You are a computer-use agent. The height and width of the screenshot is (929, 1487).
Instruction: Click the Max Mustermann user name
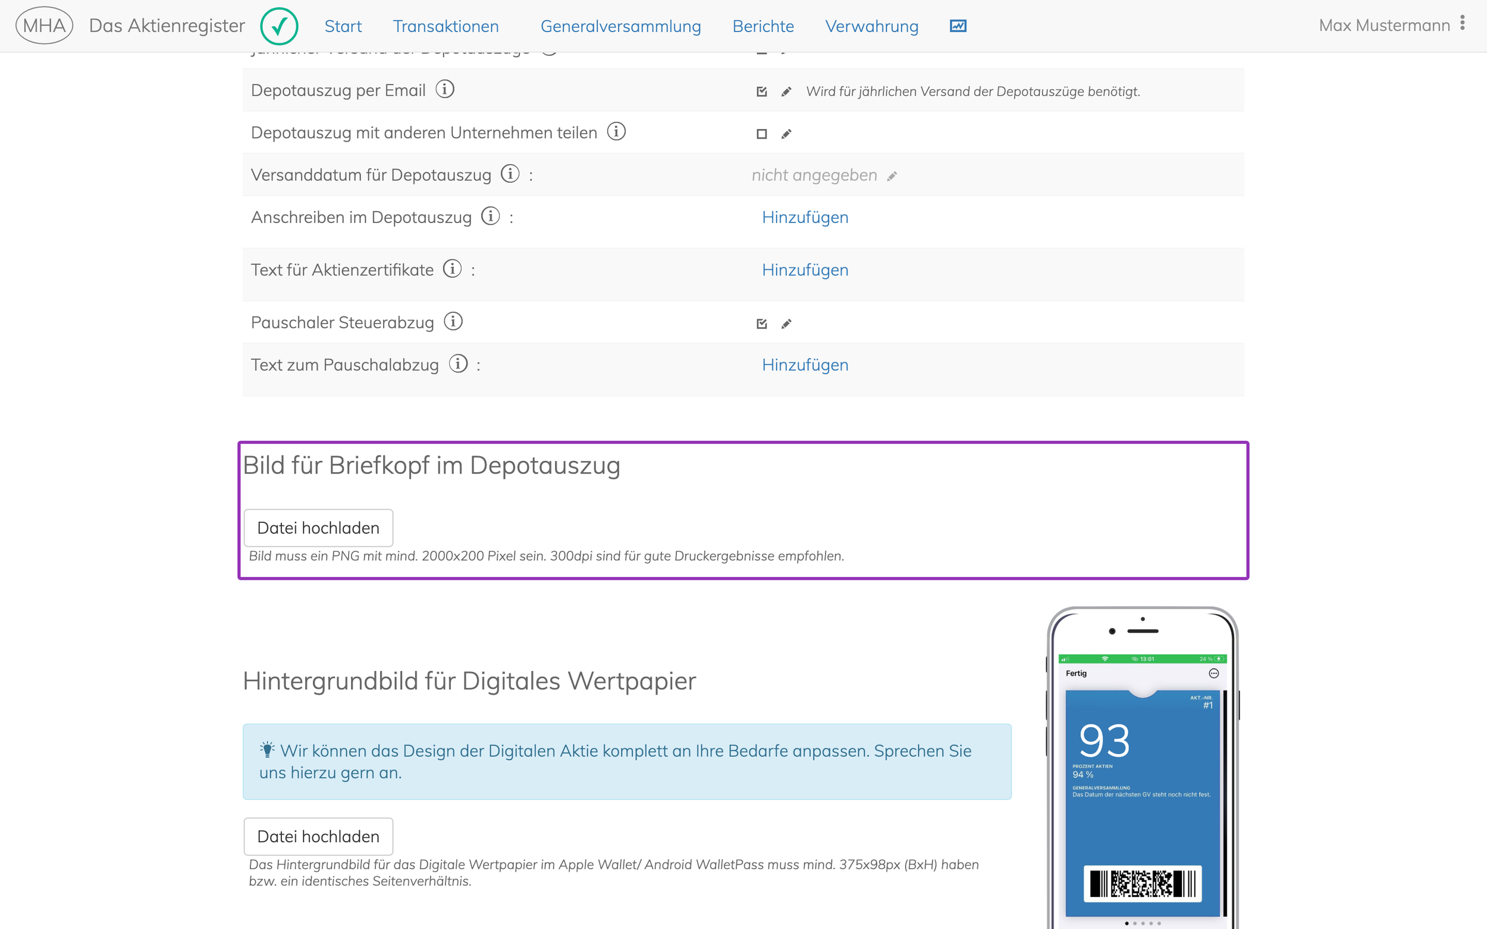pyautogui.click(x=1384, y=25)
